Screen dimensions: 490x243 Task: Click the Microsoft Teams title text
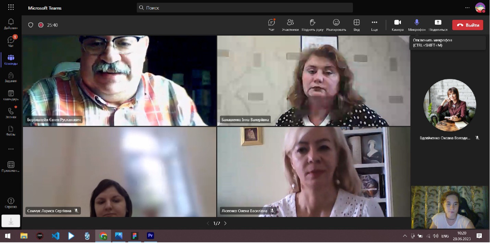tap(45, 8)
